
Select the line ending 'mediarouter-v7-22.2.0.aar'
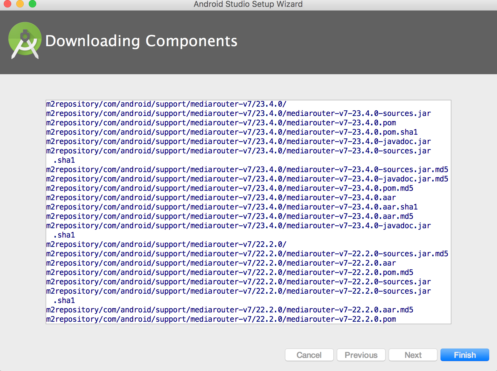(221, 263)
